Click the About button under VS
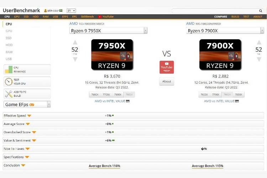 point(167,82)
